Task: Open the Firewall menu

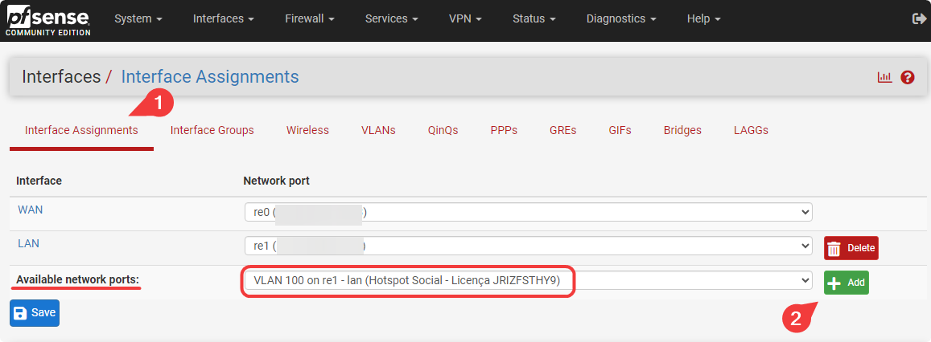Action: pyautogui.click(x=309, y=18)
